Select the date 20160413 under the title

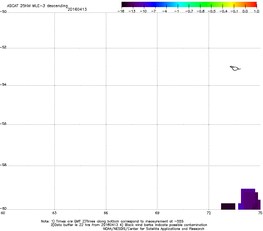pyautogui.click(x=77, y=9)
